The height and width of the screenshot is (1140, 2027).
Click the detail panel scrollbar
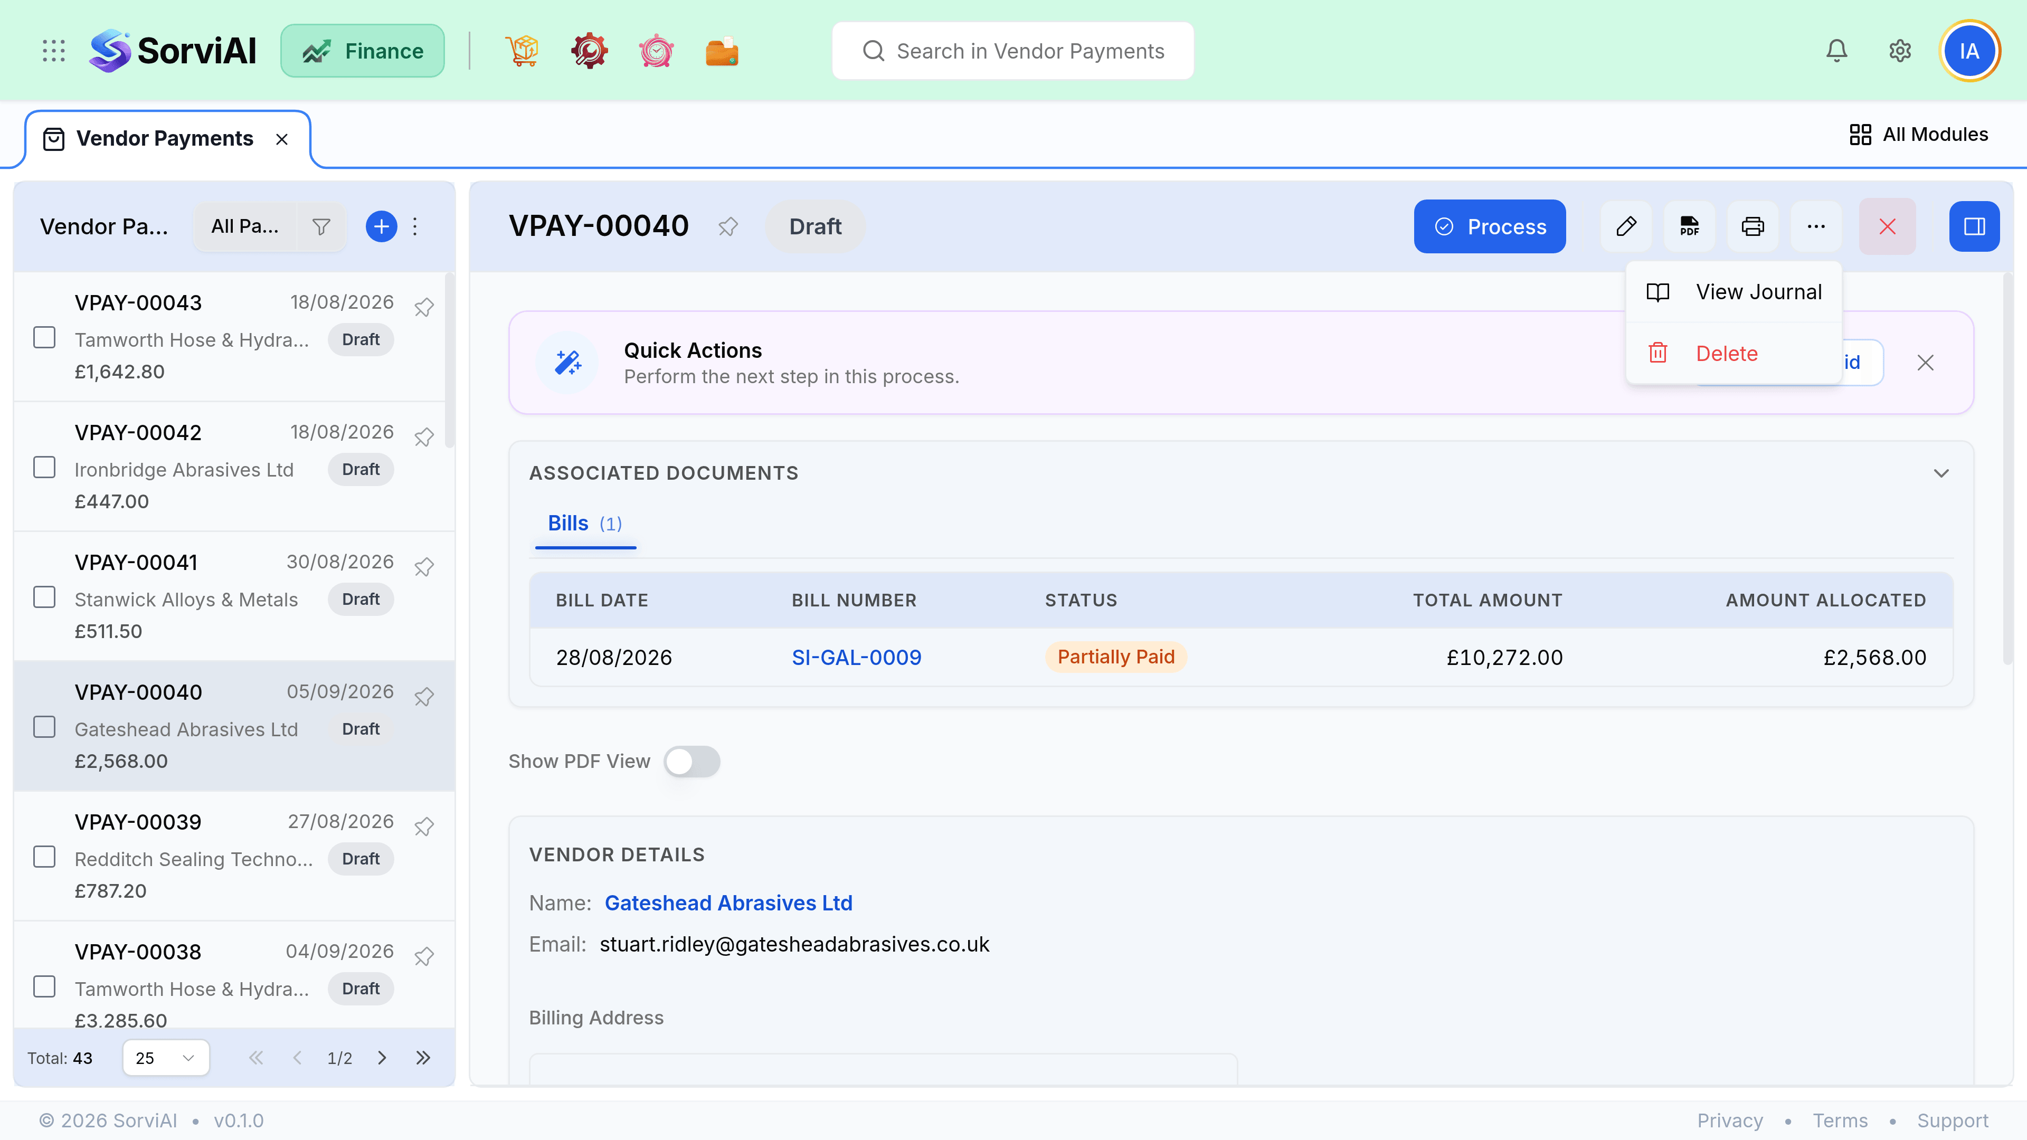pyautogui.click(x=2007, y=469)
